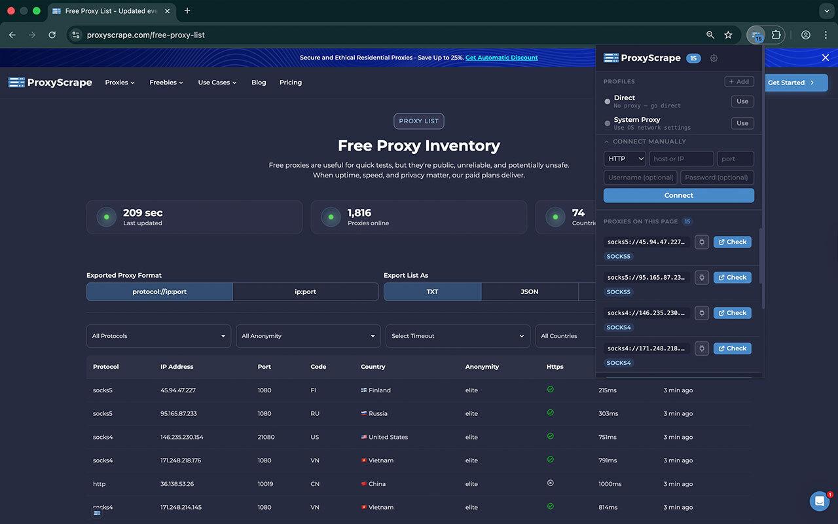
Task: Go back to the previous page
Action: point(12,35)
